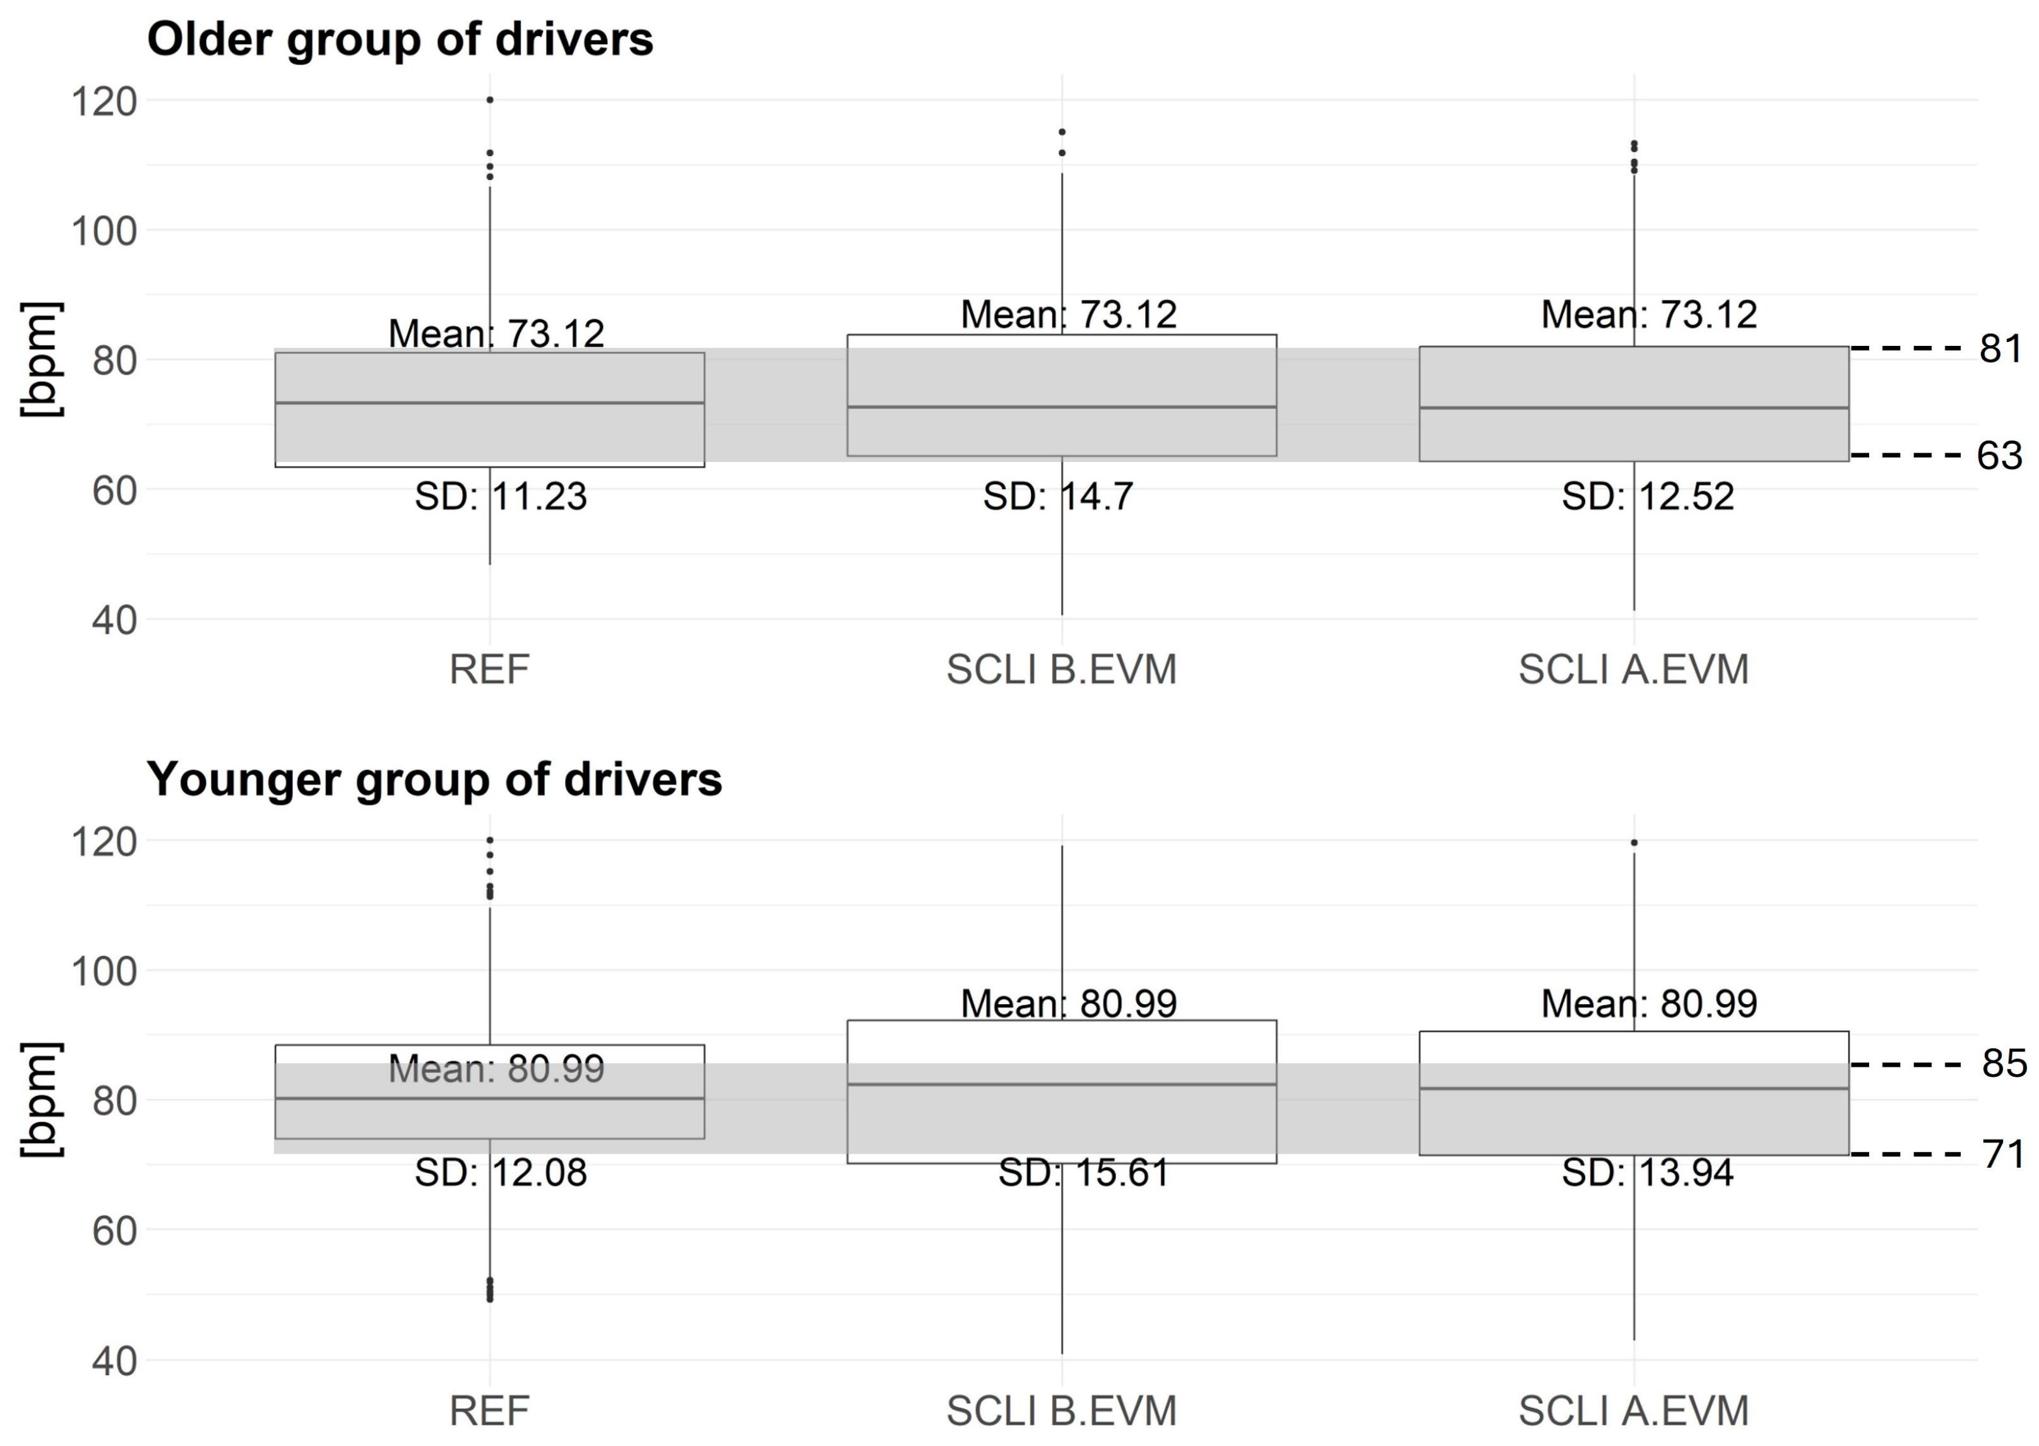Click the SCLI B.EVM label under the older drivers chart
The image size is (2039, 1446).
coord(1061,670)
